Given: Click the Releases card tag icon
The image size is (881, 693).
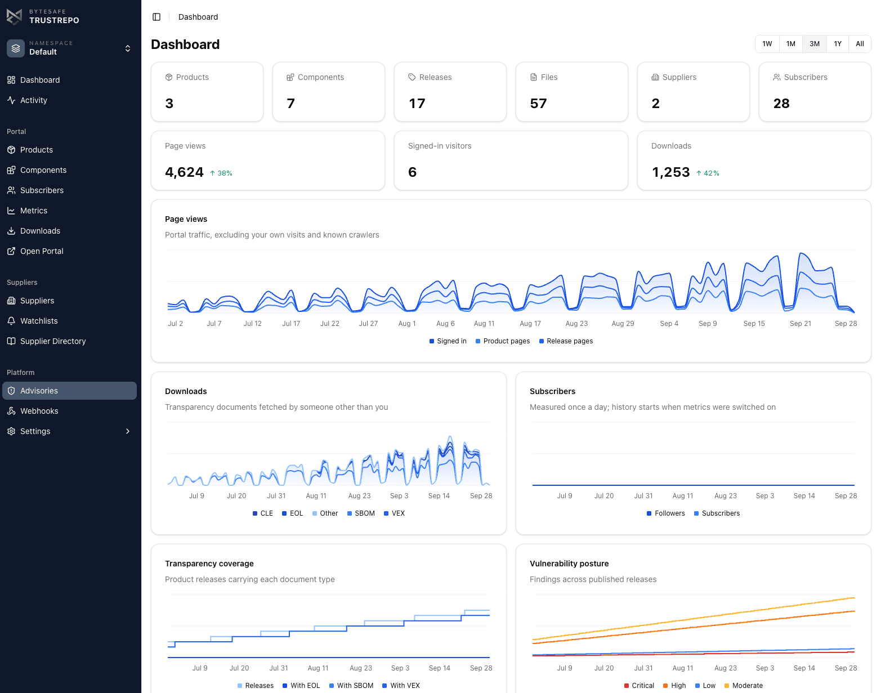Looking at the screenshot, I should click(412, 77).
